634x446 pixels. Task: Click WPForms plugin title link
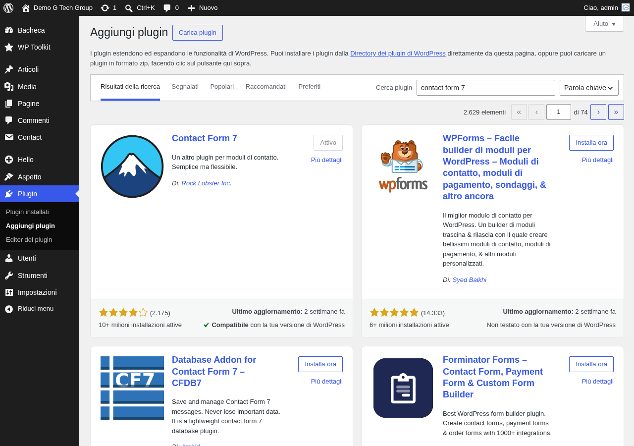pyautogui.click(x=494, y=167)
